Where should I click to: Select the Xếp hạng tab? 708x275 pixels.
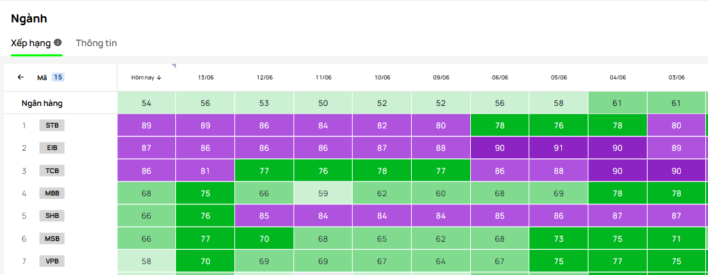coord(31,43)
